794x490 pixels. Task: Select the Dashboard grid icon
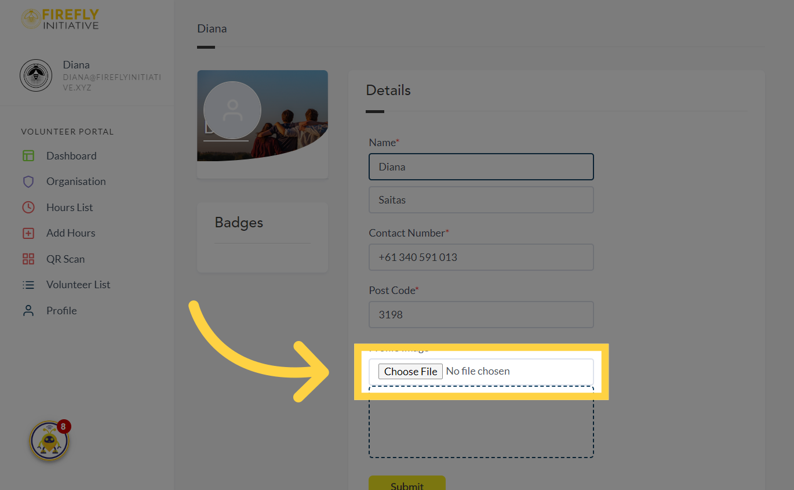pos(28,155)
